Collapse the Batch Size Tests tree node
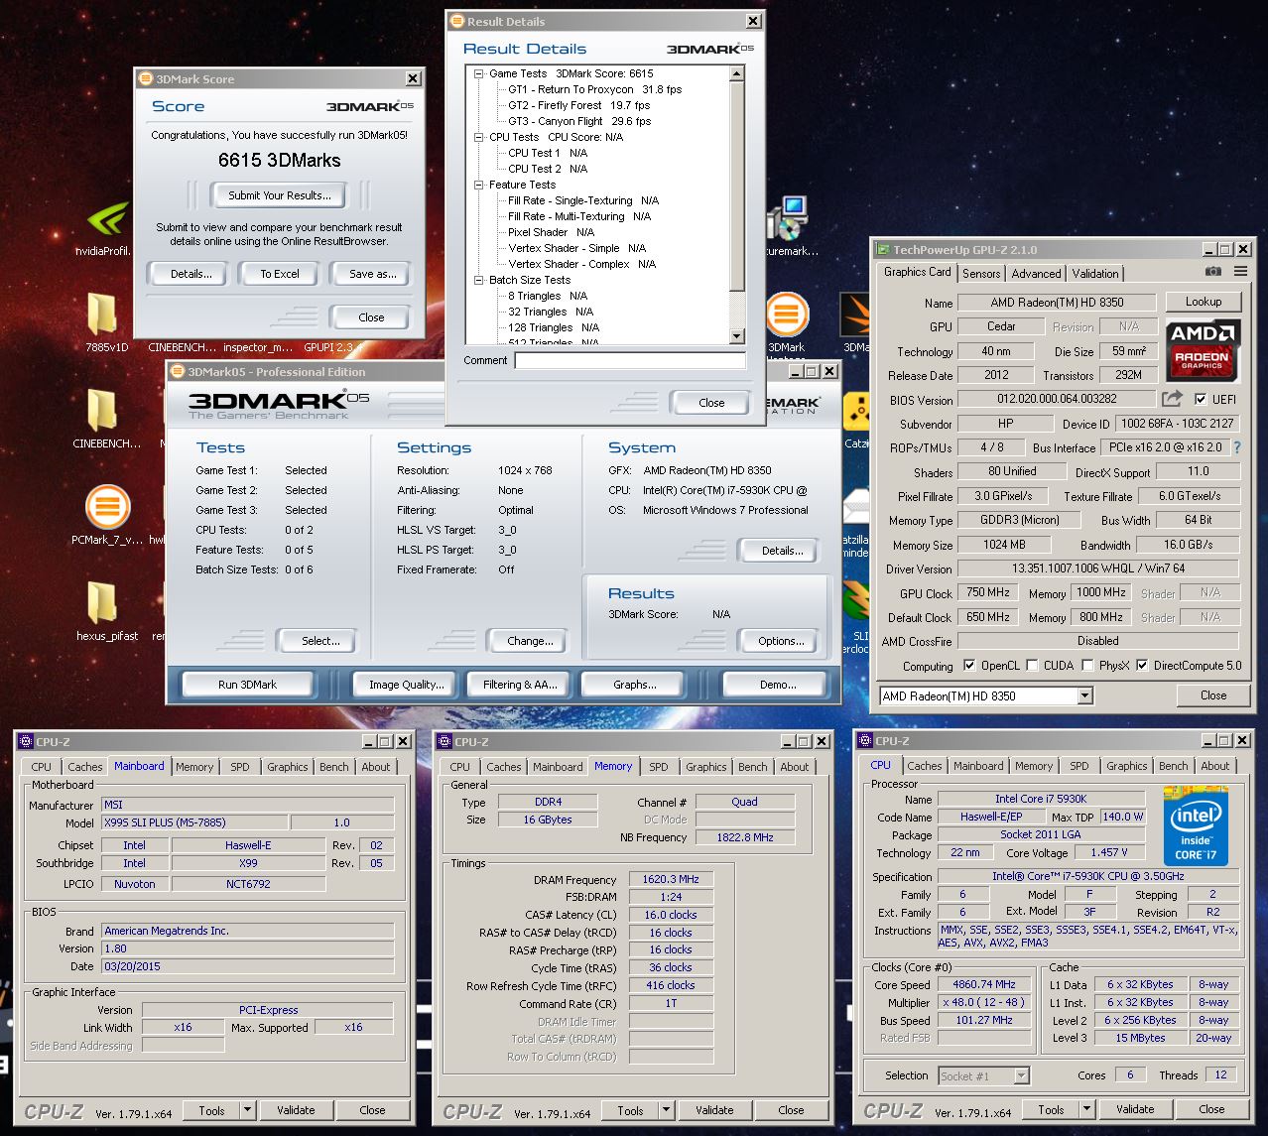The image size is (1268, 1136). (478, 280)
